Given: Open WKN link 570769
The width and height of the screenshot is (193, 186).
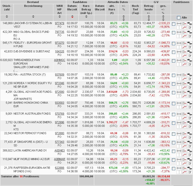Looking at the screenshot, I should (59, 114).
